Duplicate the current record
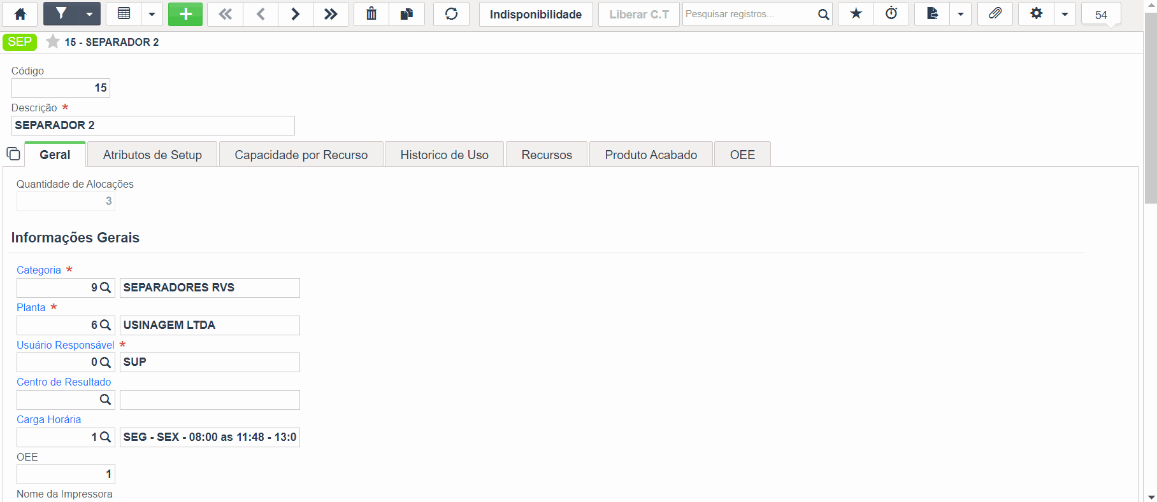This screenshot has width=1157, height=502. [406, 14]
